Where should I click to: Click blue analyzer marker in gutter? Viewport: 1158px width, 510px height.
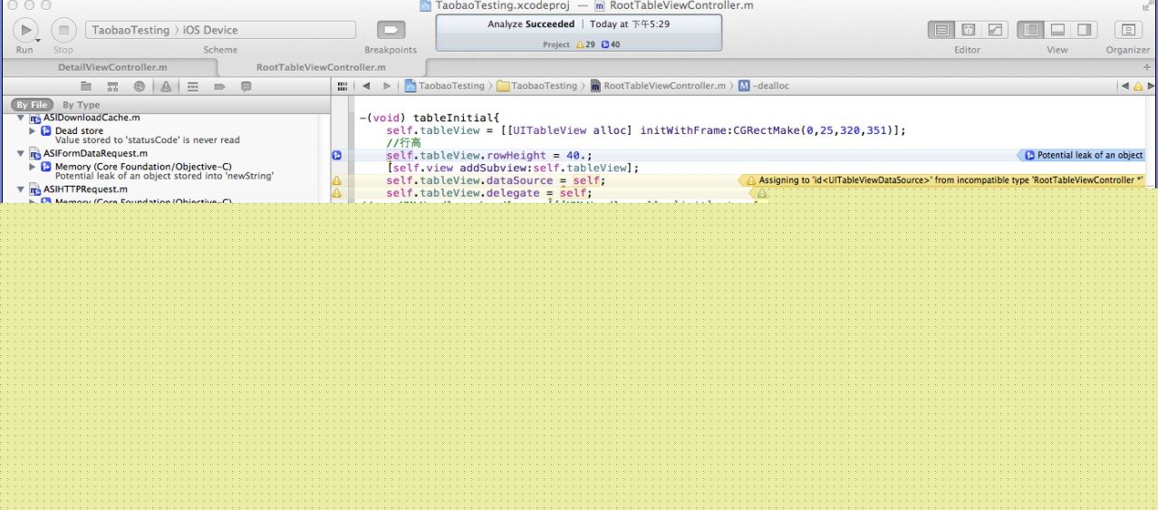coord(336,156)
